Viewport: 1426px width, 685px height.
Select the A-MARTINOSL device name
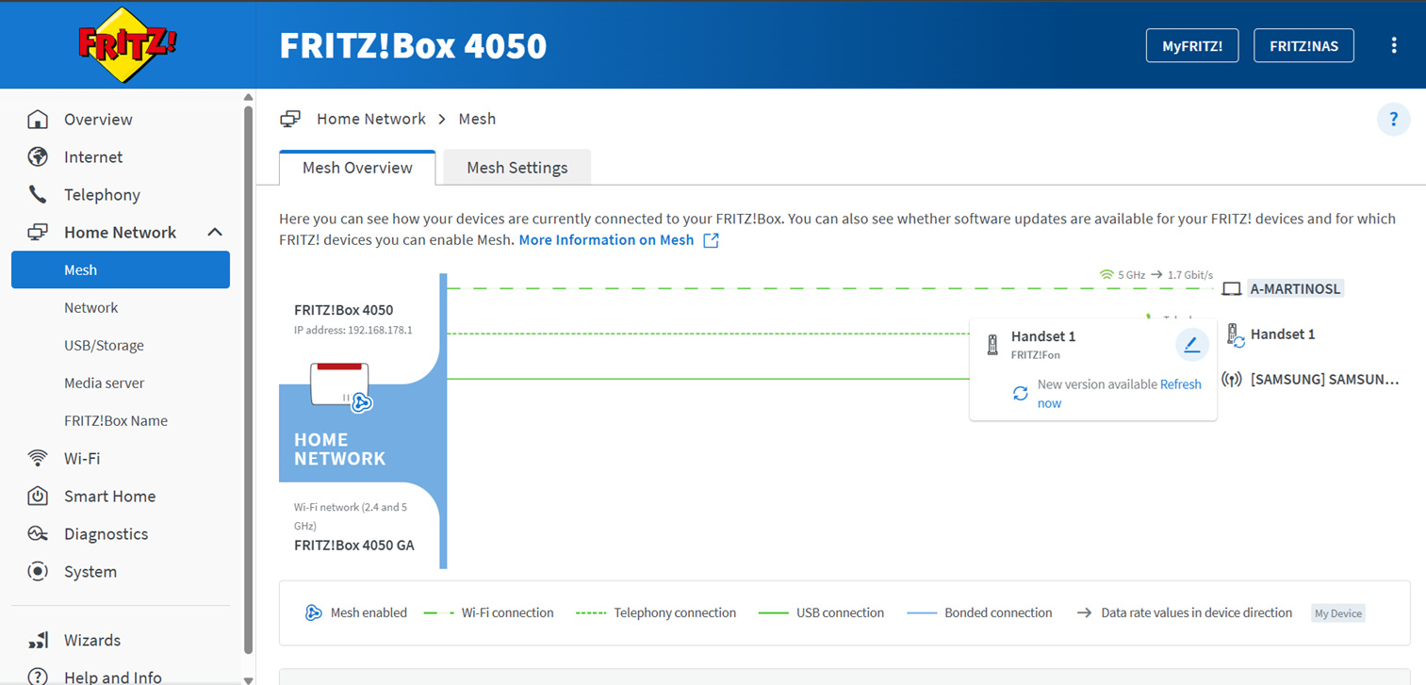1295,289
